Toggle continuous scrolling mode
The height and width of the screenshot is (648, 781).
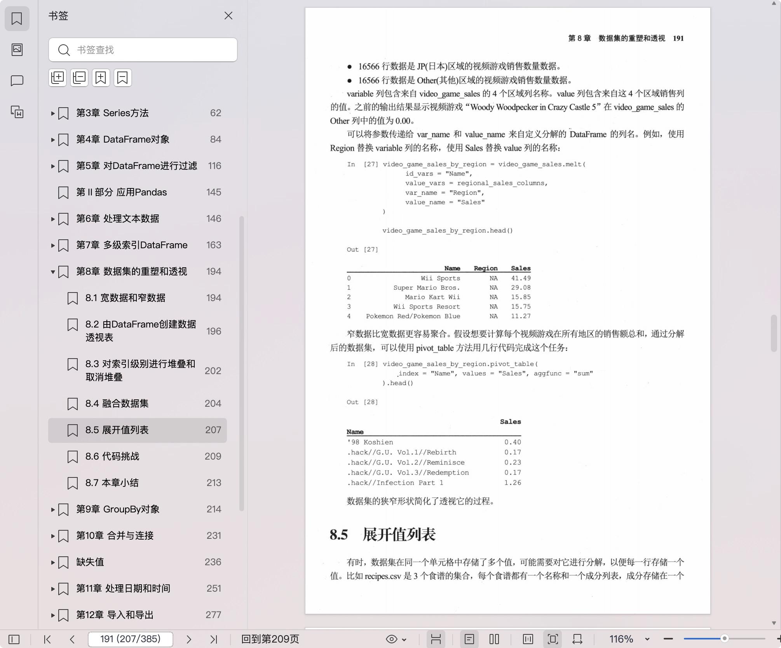436,639
